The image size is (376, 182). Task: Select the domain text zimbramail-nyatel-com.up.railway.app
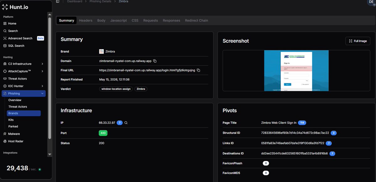point(125,61)
